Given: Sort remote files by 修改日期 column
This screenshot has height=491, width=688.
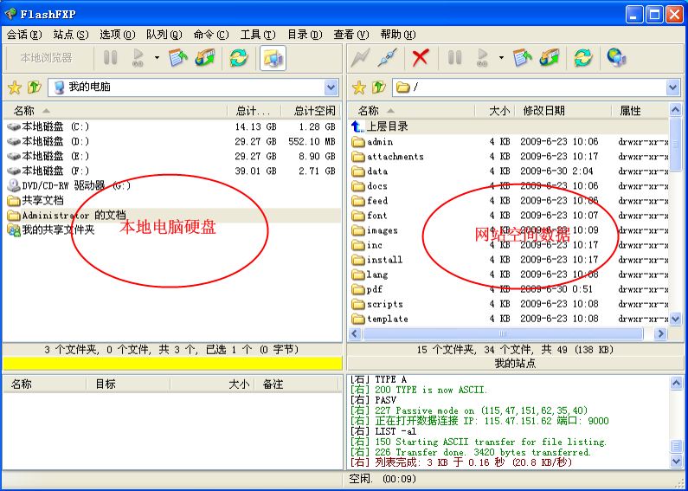Looking at the screenshot, I should click(543, 111).
